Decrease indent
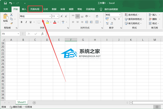 87,22
